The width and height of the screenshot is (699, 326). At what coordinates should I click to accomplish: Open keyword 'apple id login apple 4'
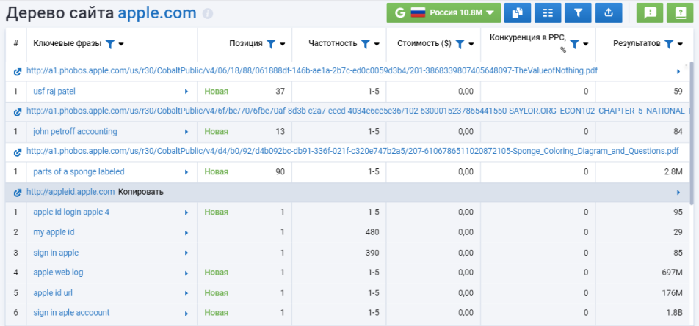click(71, 212)
